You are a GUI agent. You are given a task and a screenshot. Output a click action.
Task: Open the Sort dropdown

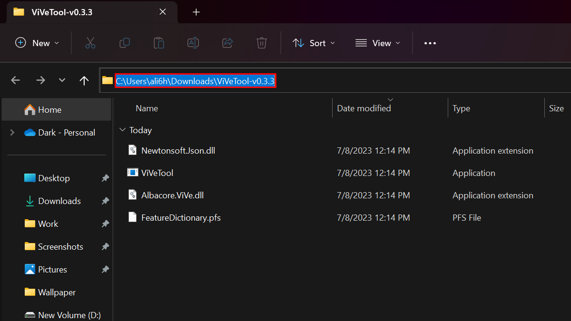coord(314,43)
